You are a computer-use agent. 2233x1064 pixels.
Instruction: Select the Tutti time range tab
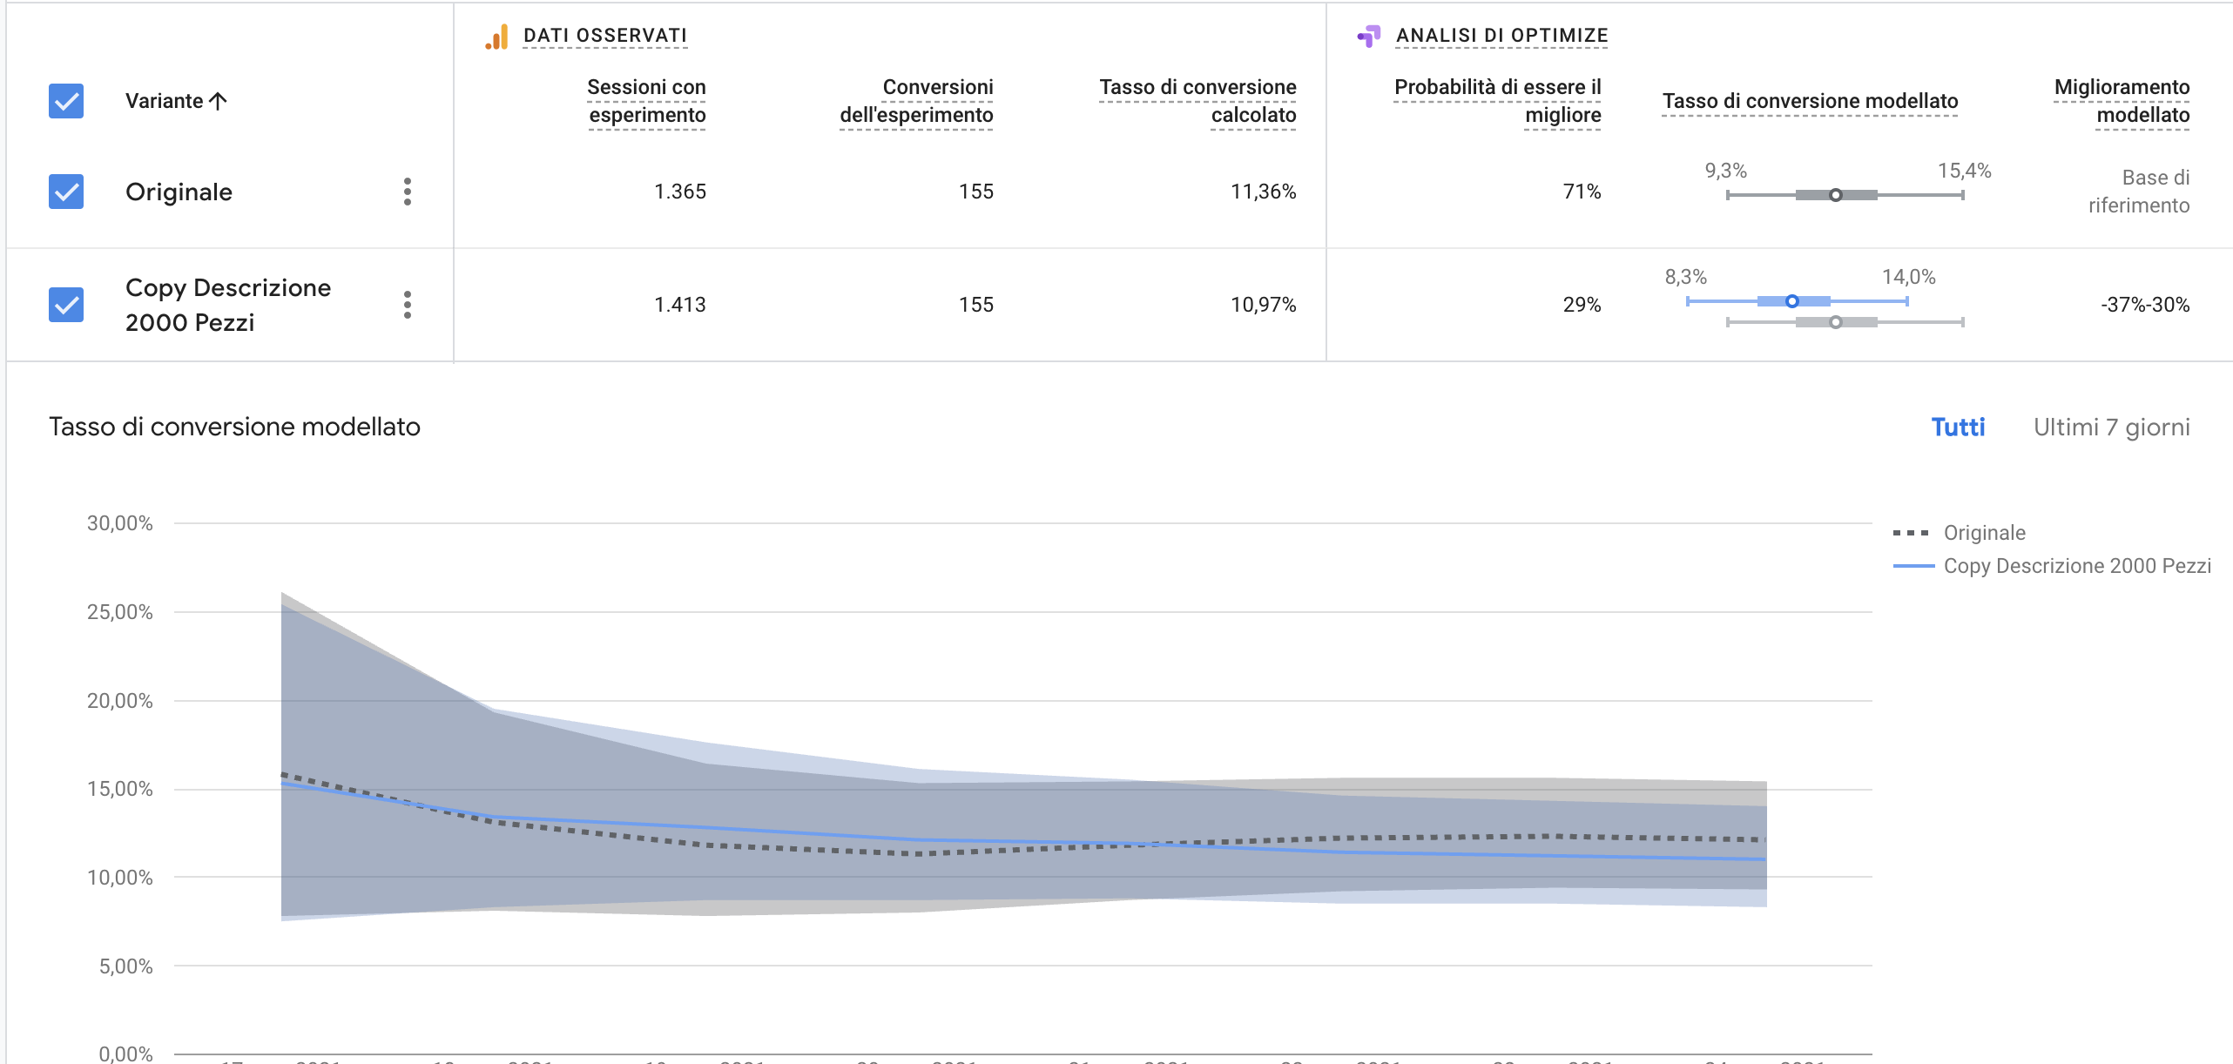click(x=1958, y=428)
